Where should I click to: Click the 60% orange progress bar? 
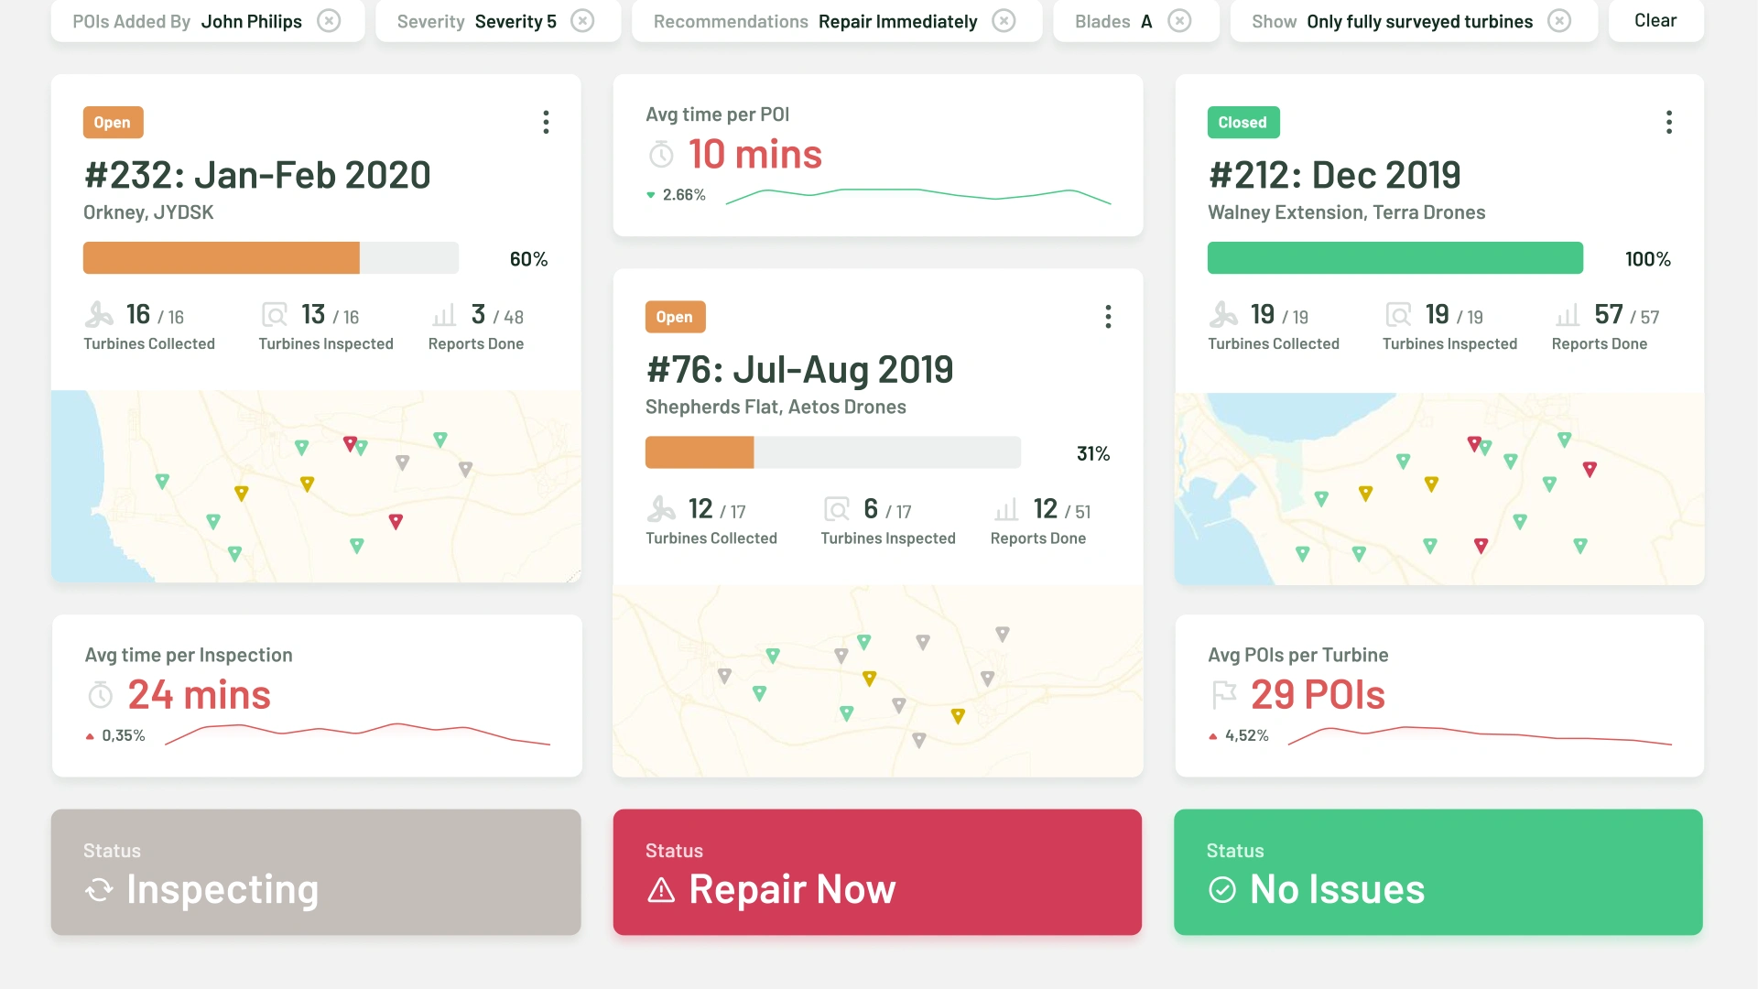click(x=222, y=258)
